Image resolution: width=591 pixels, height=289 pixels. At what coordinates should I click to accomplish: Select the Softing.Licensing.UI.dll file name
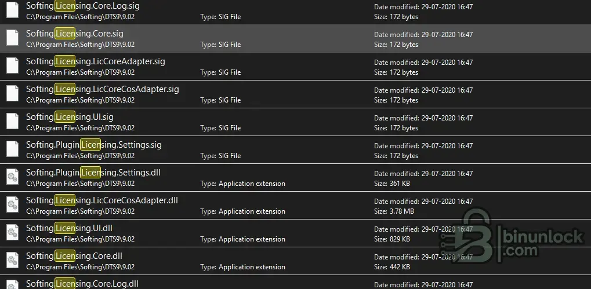[x=69, y=228]
